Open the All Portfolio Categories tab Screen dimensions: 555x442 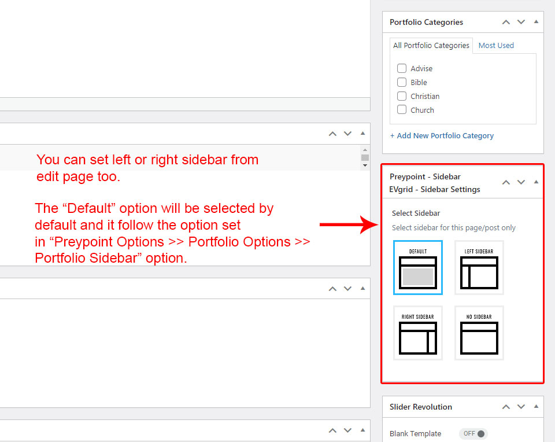tap(431, 45)
